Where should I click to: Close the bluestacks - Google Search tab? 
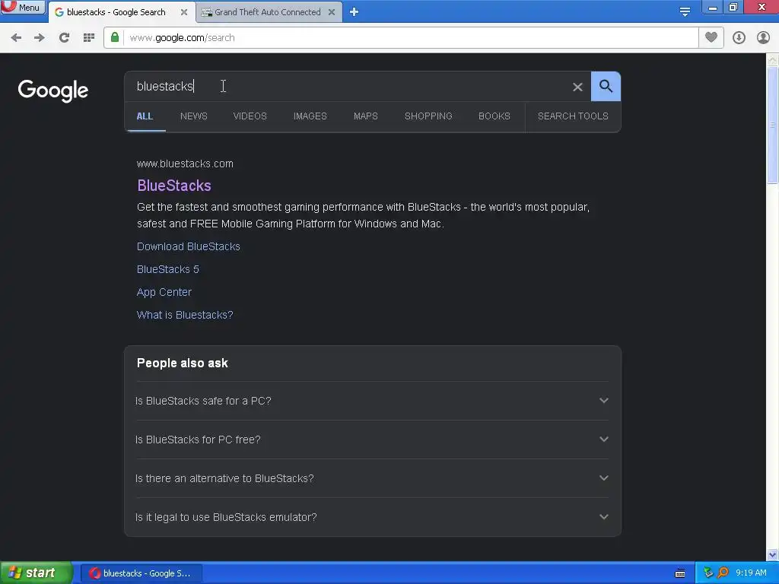point(184,12)
